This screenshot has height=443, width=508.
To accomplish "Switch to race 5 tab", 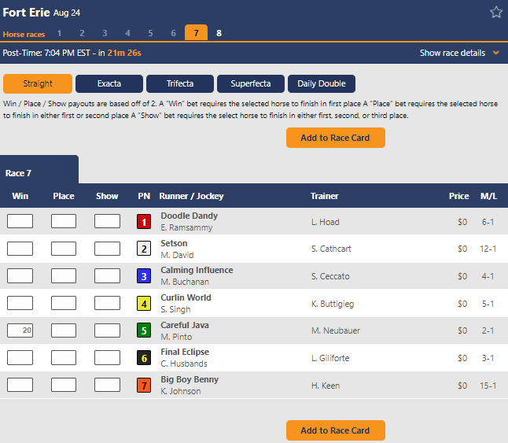I will pos(151,33).
